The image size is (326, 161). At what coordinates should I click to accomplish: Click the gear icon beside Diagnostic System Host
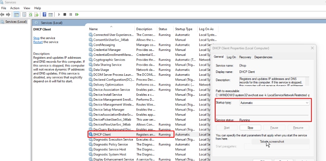(x=90, y=154)
